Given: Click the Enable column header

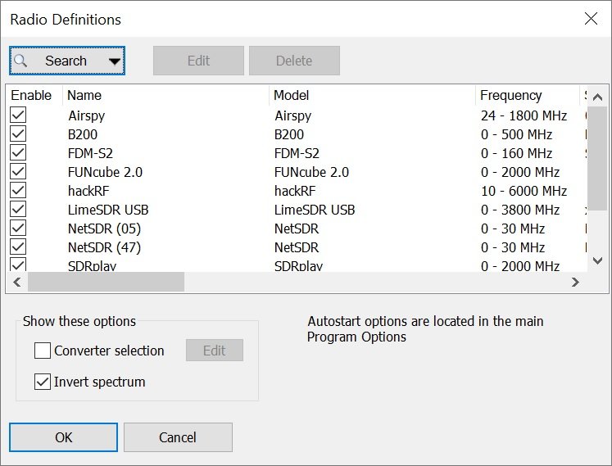Looking at the screenshot, I should pos(34,95).
